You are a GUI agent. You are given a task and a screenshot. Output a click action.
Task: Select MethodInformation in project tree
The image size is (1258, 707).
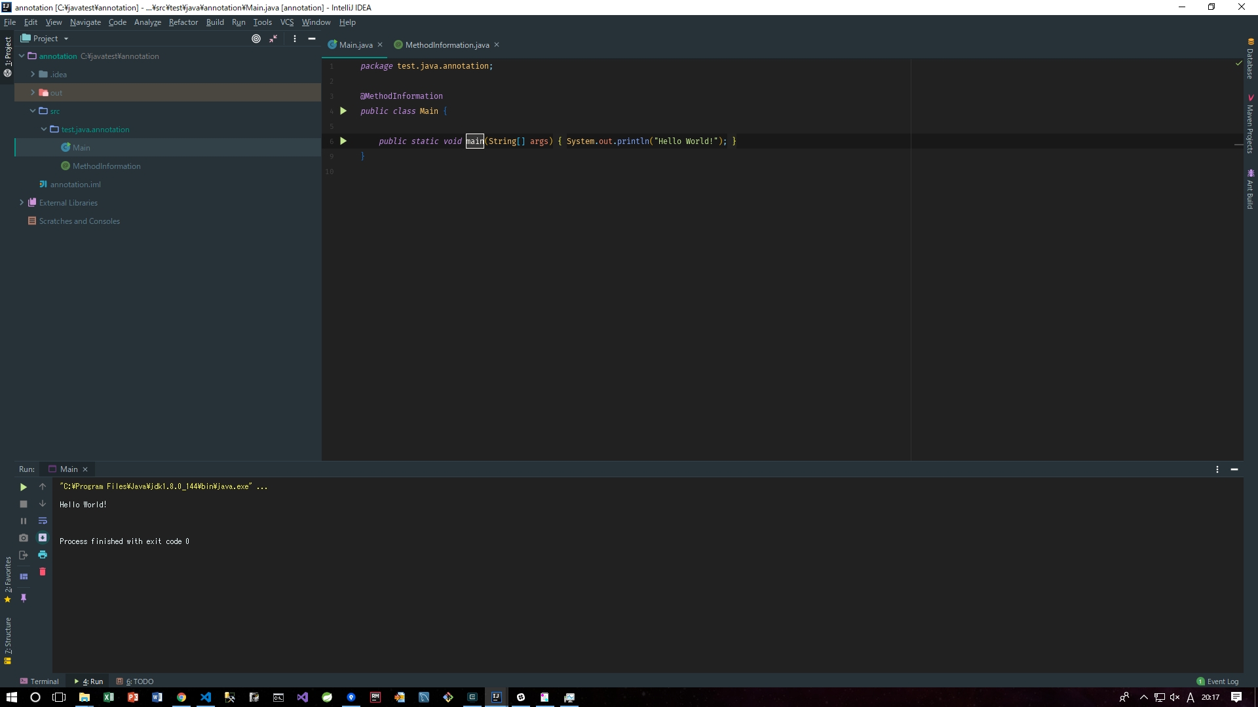click(x=106, y=166)
